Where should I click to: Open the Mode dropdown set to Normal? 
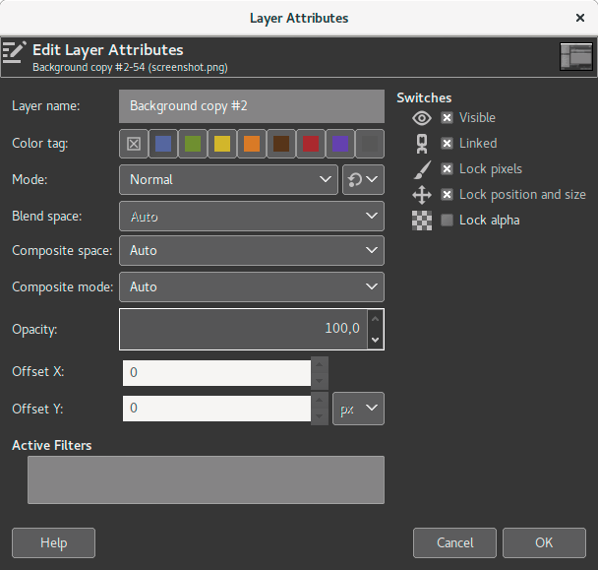click(x=229, y=180)
